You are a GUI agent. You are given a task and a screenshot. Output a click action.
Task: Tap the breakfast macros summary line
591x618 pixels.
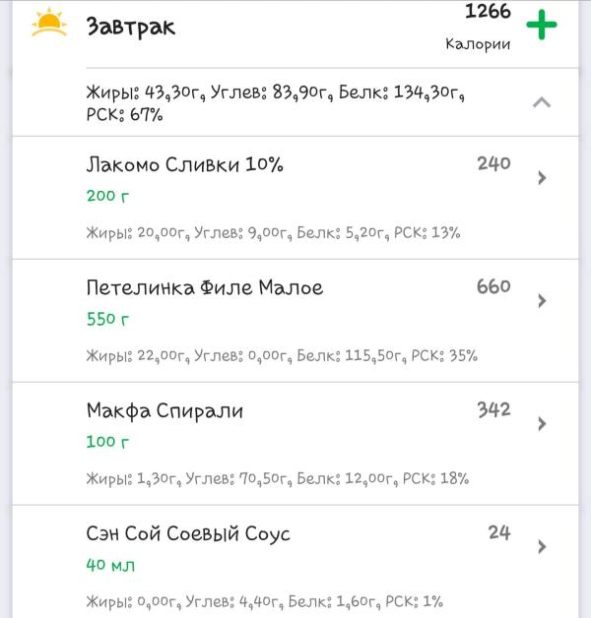275,102
